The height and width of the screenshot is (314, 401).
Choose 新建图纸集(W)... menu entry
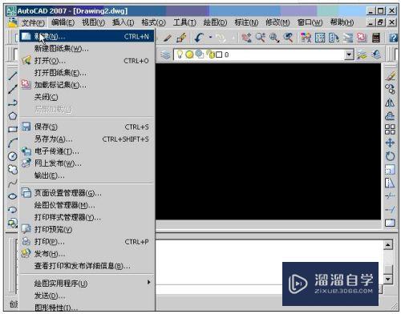click(x=87, y=49)
